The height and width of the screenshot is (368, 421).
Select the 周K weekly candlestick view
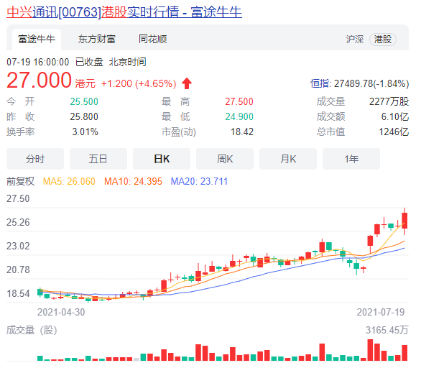pyautogui.click(x=225, y=159)
